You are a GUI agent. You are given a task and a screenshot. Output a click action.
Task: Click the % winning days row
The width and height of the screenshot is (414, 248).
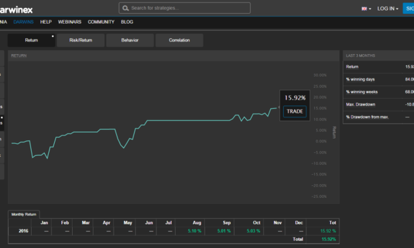378,79
